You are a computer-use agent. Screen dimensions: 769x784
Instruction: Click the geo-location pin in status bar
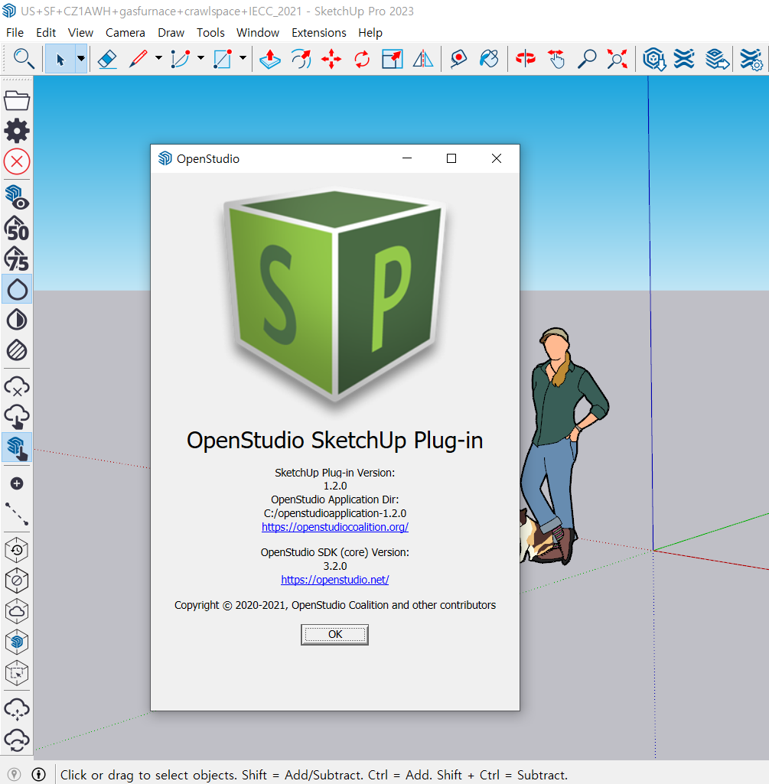click(x=14, y=775)
